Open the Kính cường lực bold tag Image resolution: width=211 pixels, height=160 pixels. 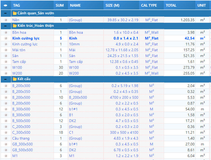[26, 38]
